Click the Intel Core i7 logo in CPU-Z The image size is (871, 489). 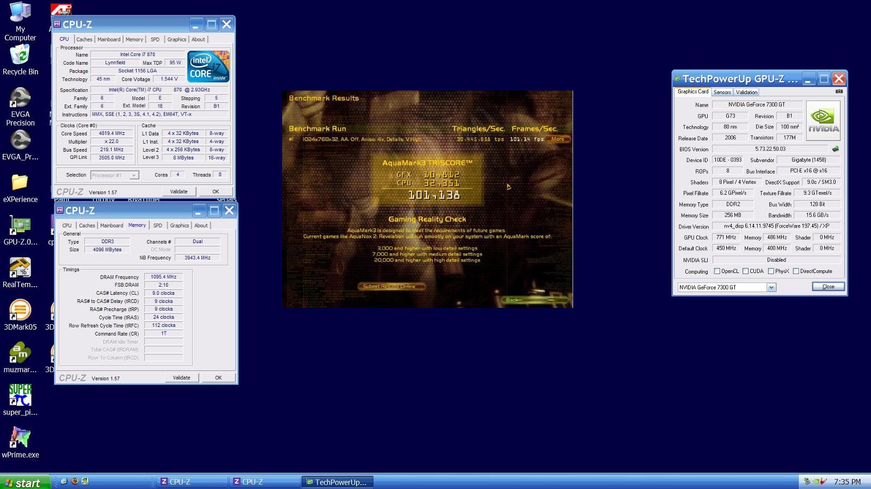(208, 66)
